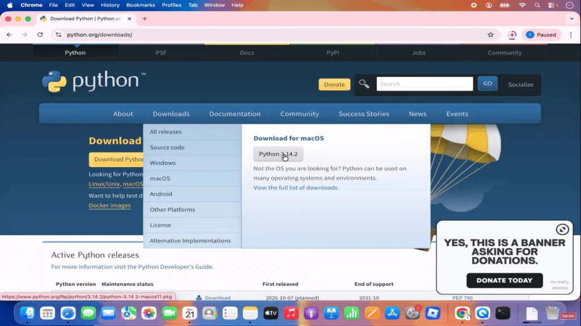
Task: Open Chrome downloads indicator
Action: 512,35
